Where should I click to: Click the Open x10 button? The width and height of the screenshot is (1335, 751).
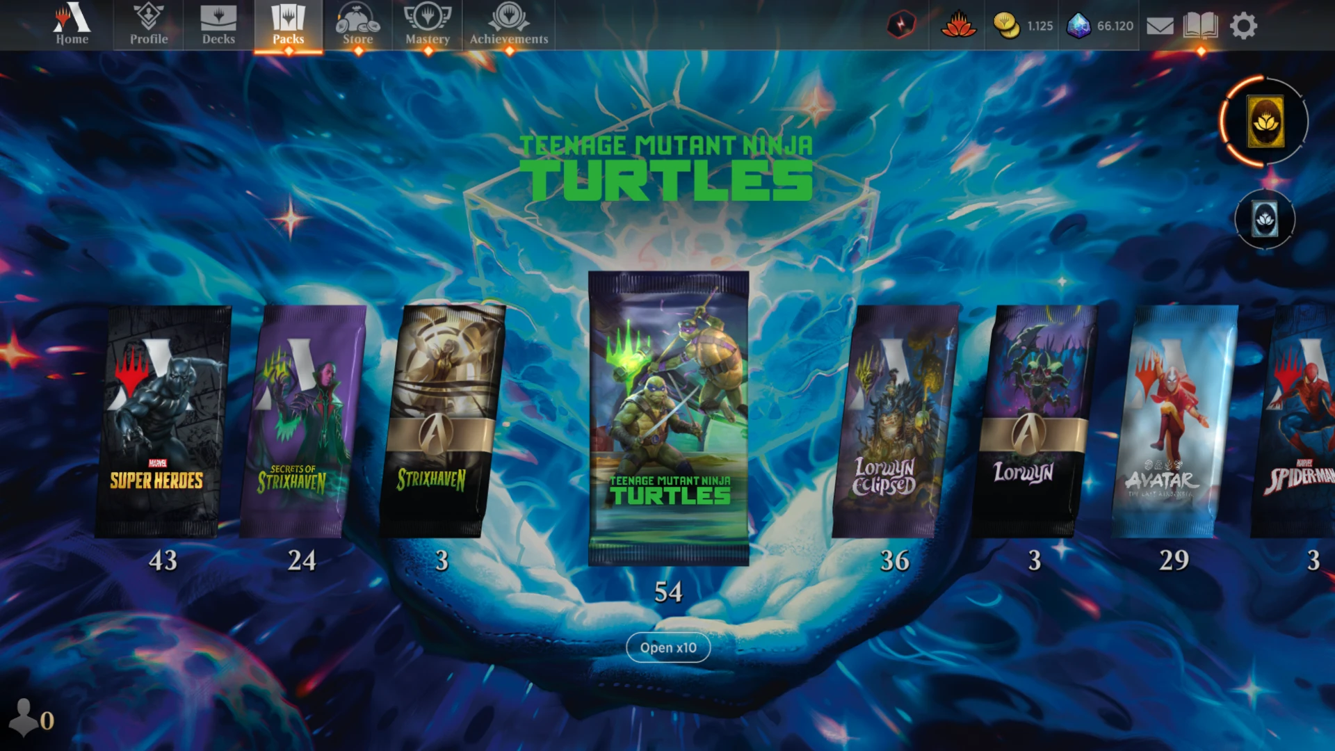[x=668, y=647]
